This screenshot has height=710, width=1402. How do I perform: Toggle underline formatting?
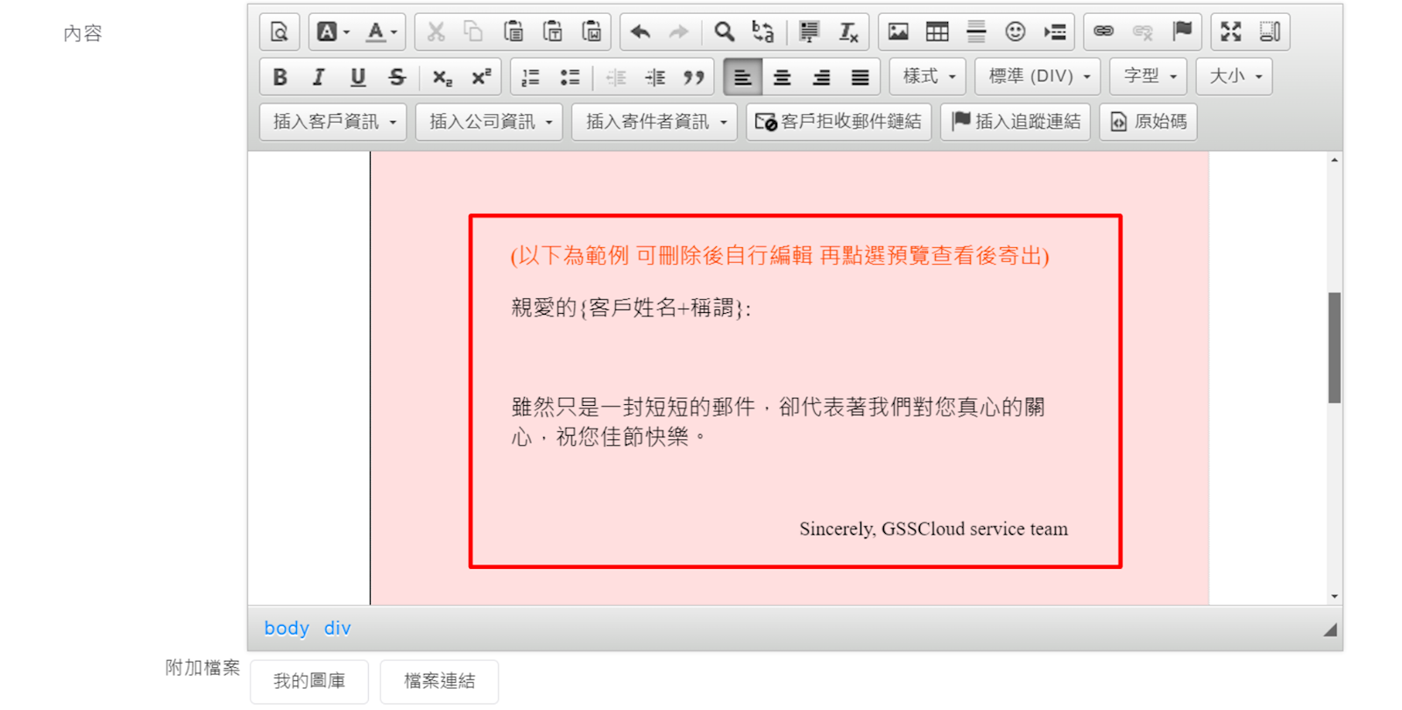point(358,77)
